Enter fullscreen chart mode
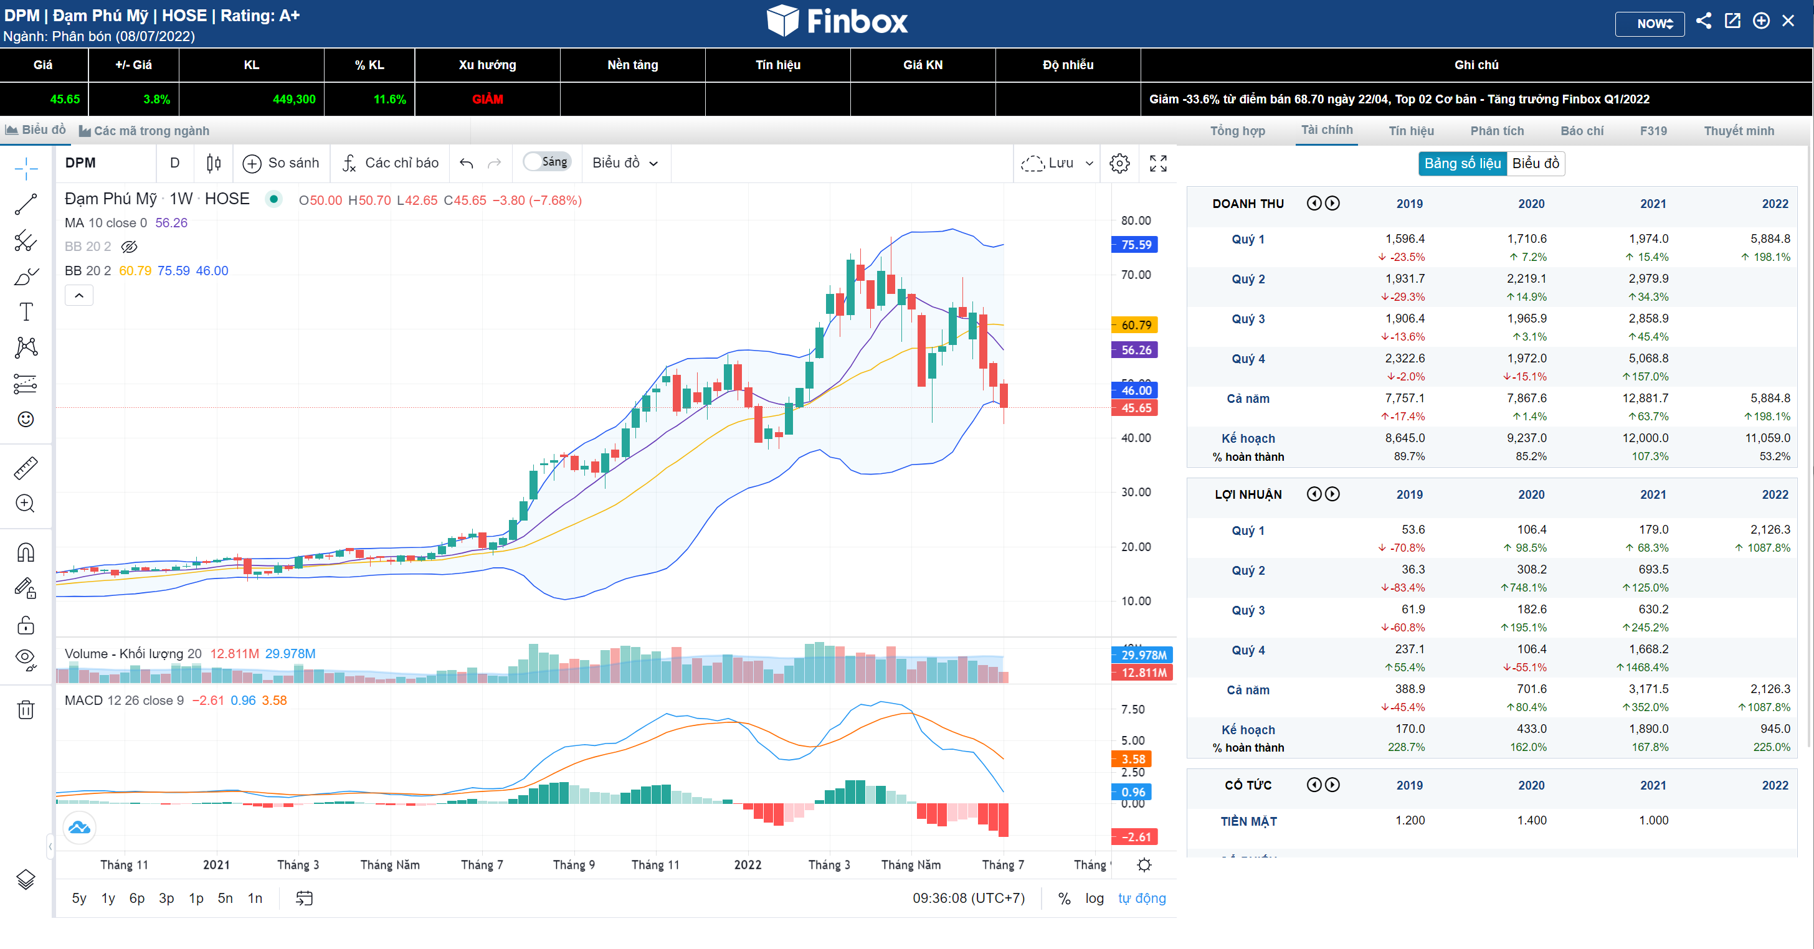The image size is (1814, 949). pyautogui.click(x=1157, y=163)
